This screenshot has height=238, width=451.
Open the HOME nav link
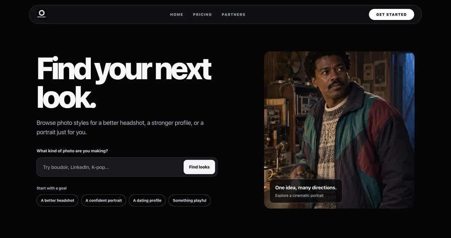176,14
